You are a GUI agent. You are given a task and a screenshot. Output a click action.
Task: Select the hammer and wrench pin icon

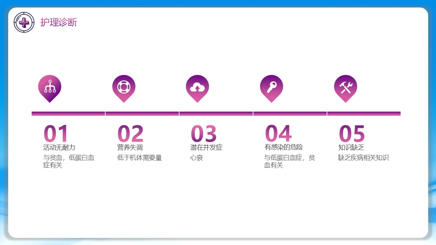[346, 88]
